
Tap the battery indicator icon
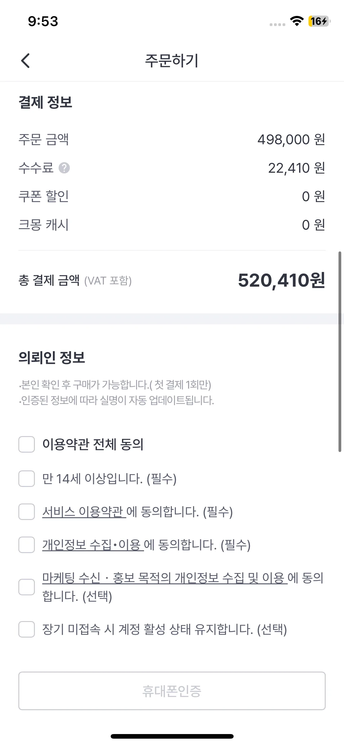coord(319,21)
